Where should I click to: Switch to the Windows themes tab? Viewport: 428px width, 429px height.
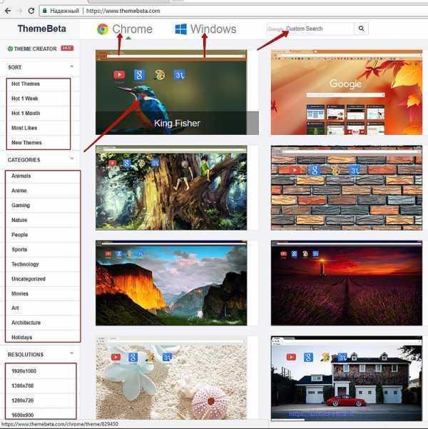(x=213, y=29)
